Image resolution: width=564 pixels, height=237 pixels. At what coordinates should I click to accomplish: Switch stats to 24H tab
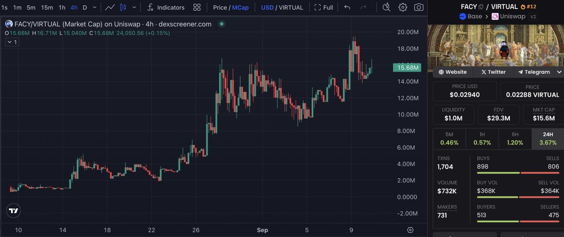point(548,139)
